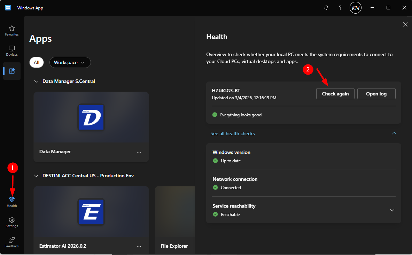Viewport: 412px width, 255px height.
Task: Expand Service reachability details
Action: pyautogui.click(x=392, y=210)
